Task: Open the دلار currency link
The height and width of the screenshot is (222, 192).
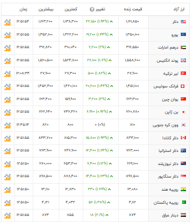Action: click(x=175, y=22)
